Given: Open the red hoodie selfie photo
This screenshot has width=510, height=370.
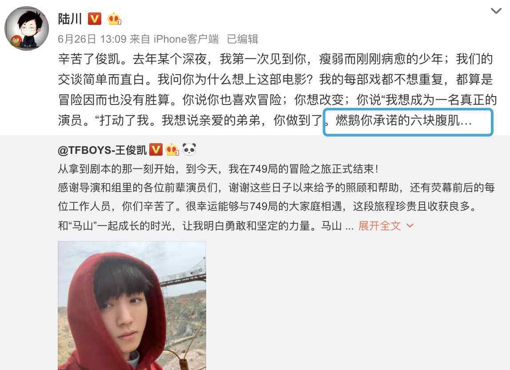Looking at the screenshot, I should 132,306.
